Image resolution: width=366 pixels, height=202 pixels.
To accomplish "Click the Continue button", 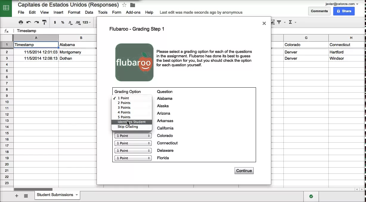I will click(244, 171).
